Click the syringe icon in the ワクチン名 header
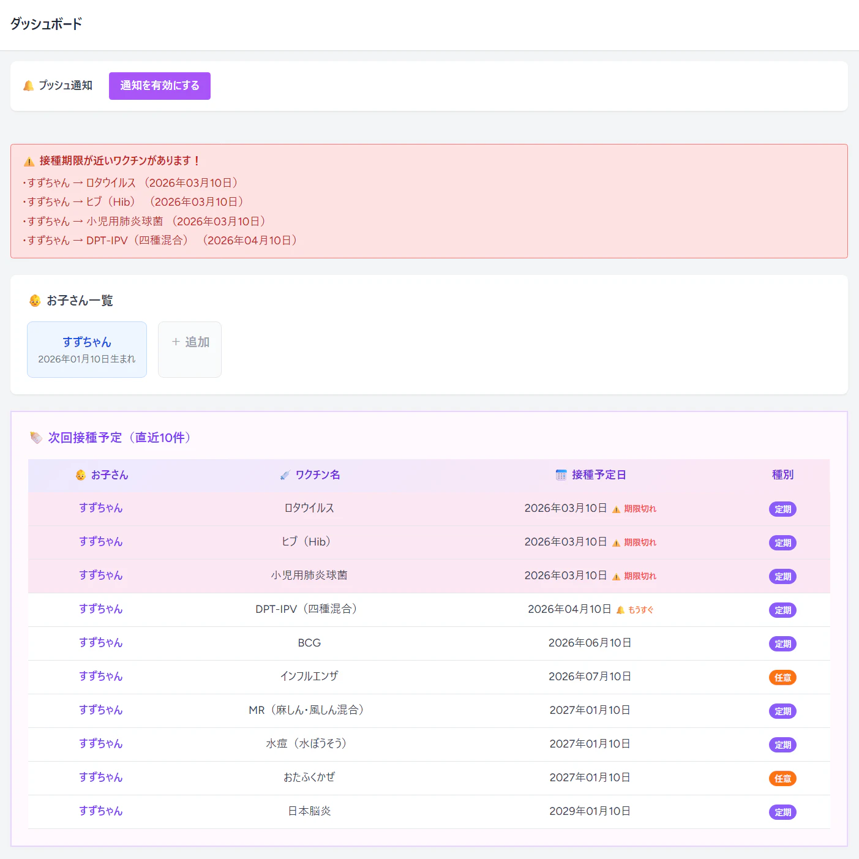This screenshot has height=859, width=859. point(285,475)
